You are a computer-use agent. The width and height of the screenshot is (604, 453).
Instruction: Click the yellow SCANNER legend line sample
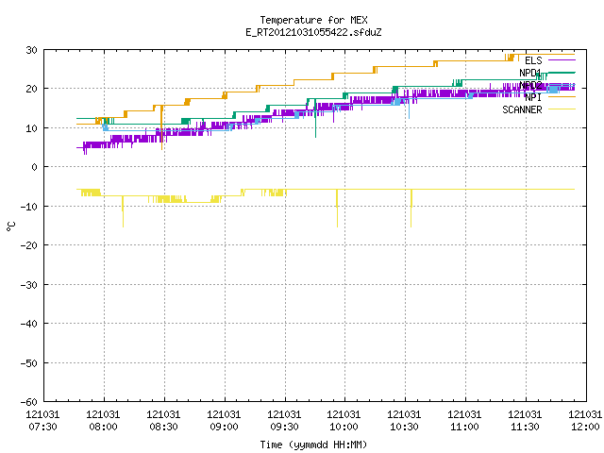coord(562,109)
